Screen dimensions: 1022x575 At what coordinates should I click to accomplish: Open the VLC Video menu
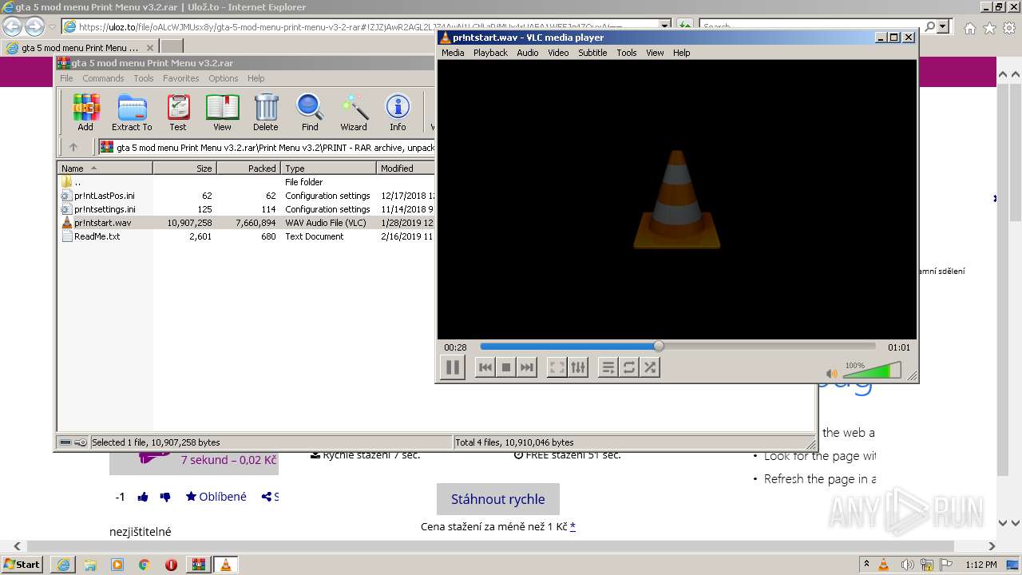point(558,53)
